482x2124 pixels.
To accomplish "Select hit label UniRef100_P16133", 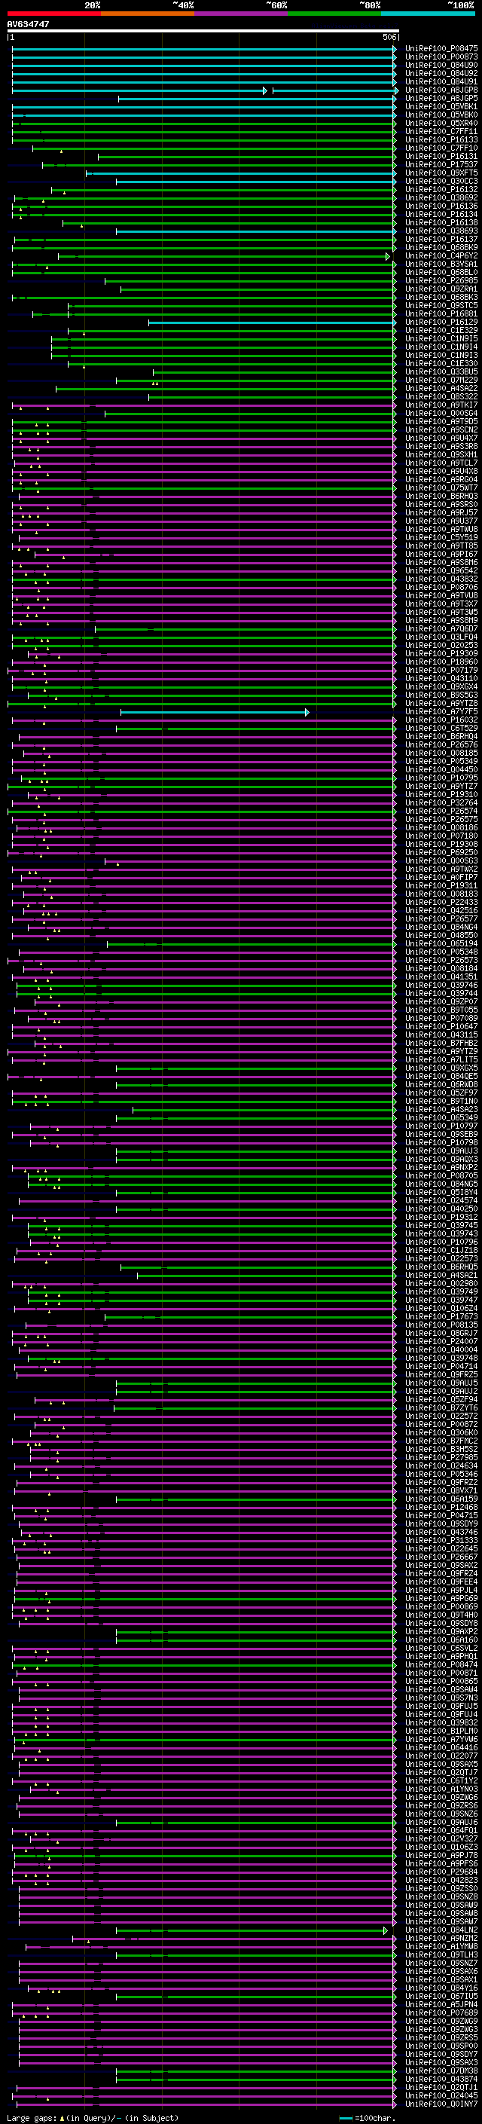I will 441,140.
